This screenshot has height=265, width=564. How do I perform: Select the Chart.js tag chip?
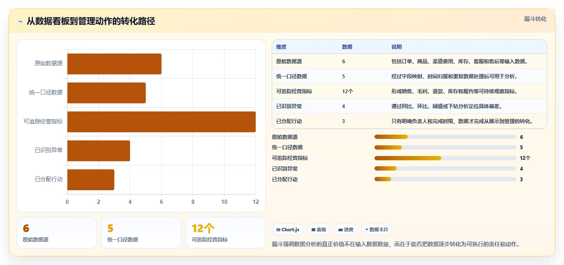(x=288, y=230)
